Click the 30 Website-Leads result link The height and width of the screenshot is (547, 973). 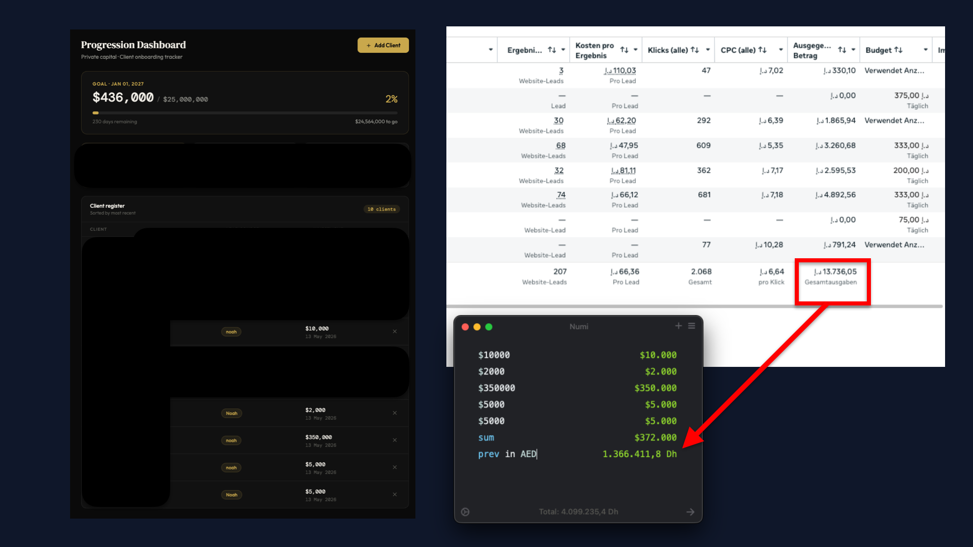[558, 121]
